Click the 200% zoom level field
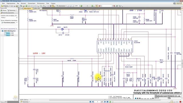 (x=77, y=6)
